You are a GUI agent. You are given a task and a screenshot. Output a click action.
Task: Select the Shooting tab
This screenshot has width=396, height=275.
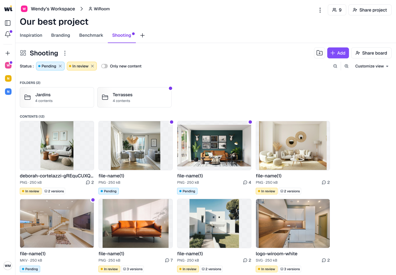click(122, 35)
